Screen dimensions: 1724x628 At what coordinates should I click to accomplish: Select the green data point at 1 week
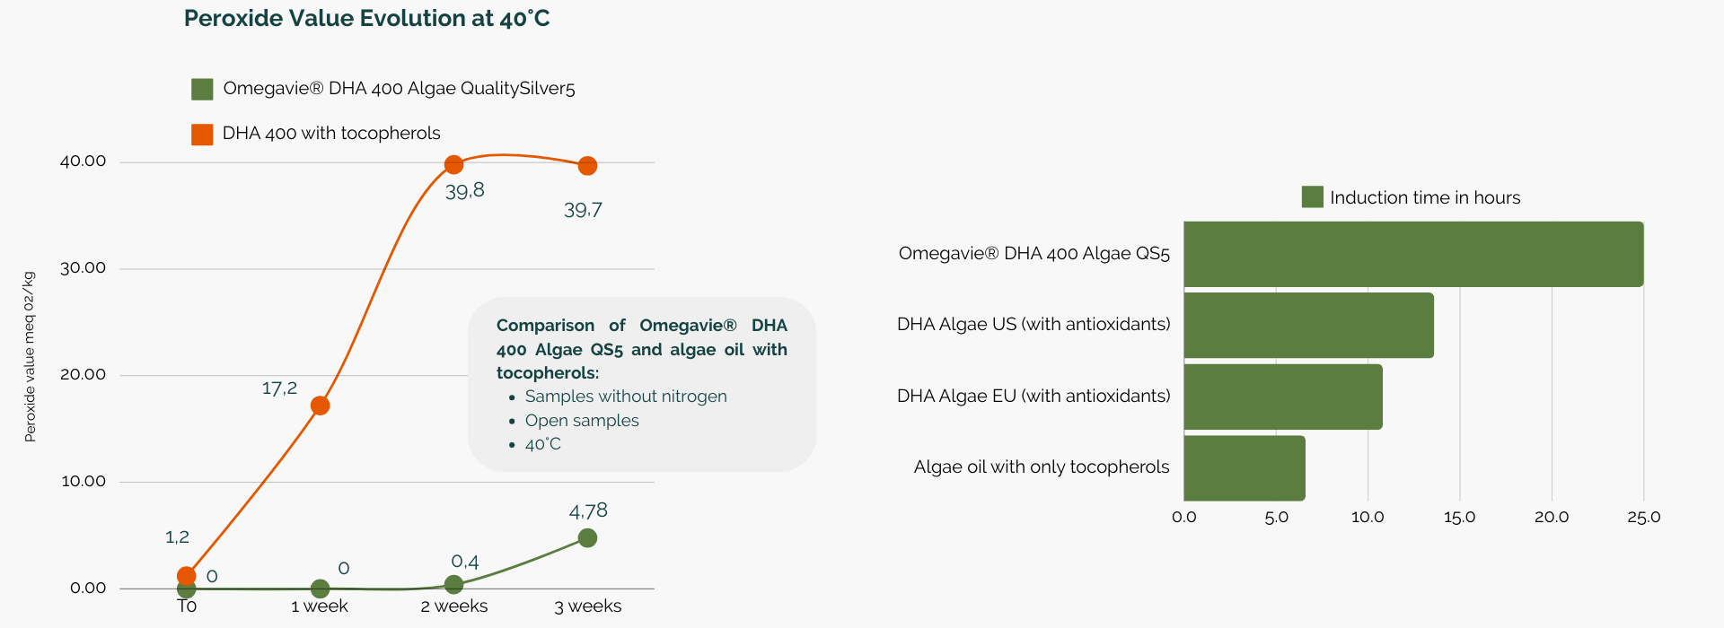tap(320, 589)
